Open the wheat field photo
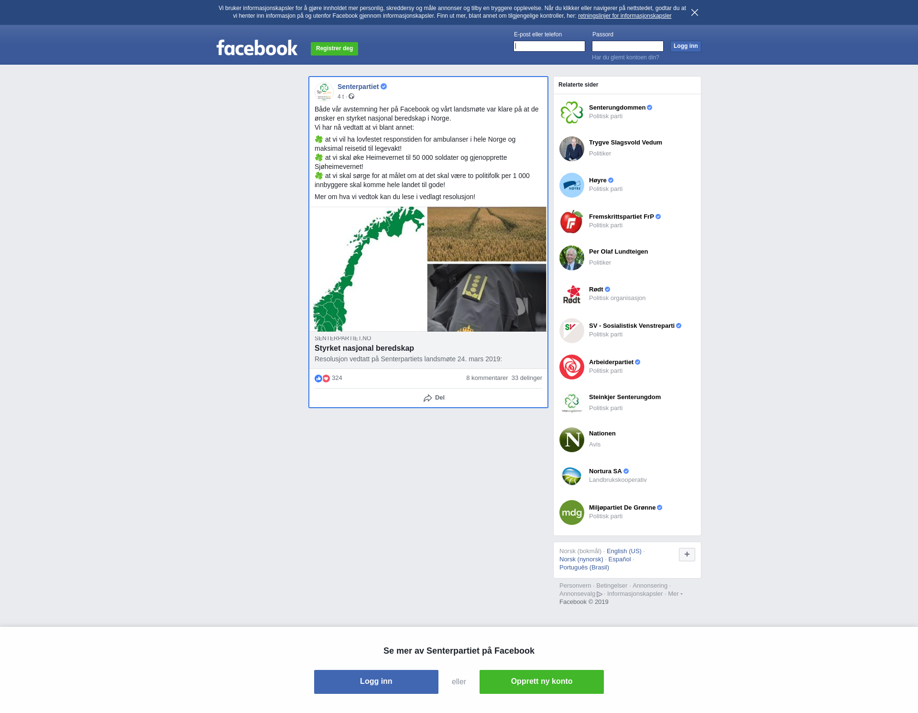Screen dimensions: 918x713 tap(487, 234)
